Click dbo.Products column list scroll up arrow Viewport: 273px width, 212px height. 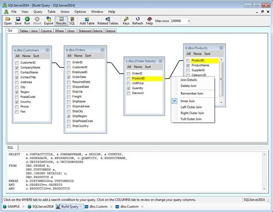(221, 60)
